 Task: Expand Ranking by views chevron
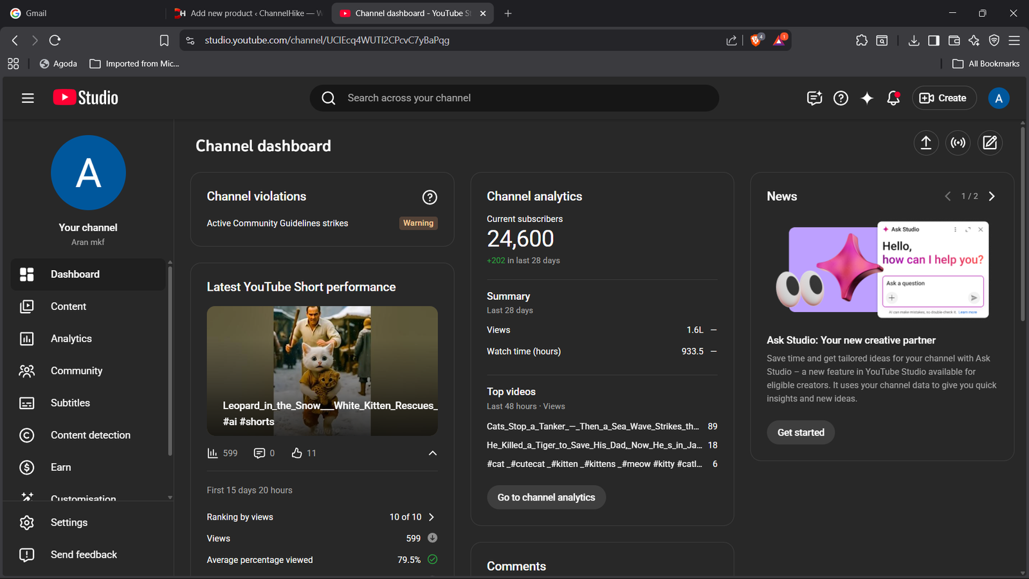click(x=432, y=517)
